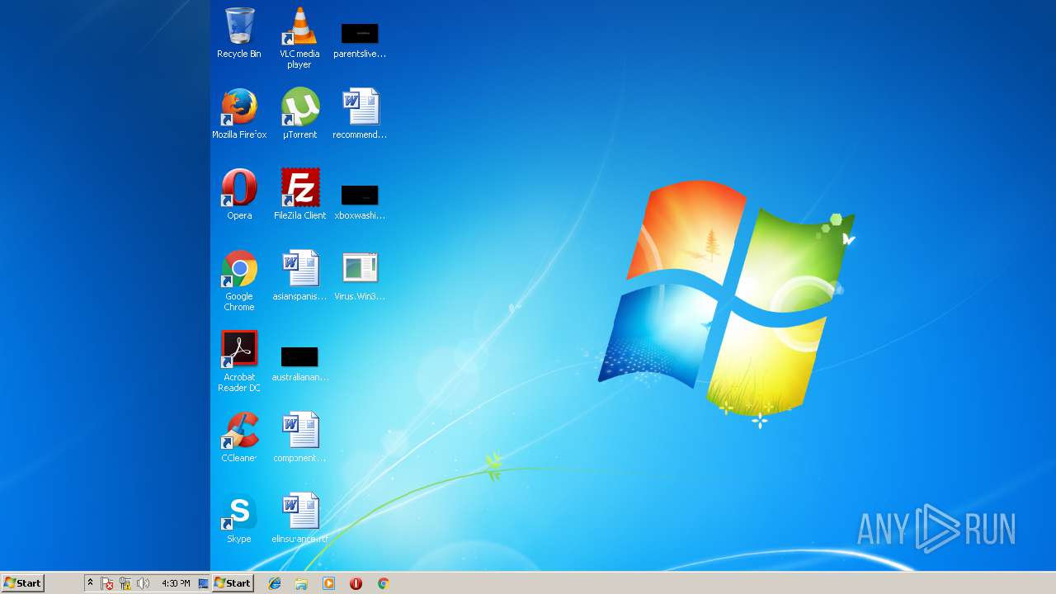Click the second Start button beside tray

232,583
